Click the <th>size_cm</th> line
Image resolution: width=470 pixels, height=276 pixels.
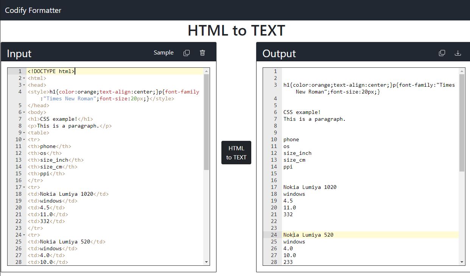[53, 167]
